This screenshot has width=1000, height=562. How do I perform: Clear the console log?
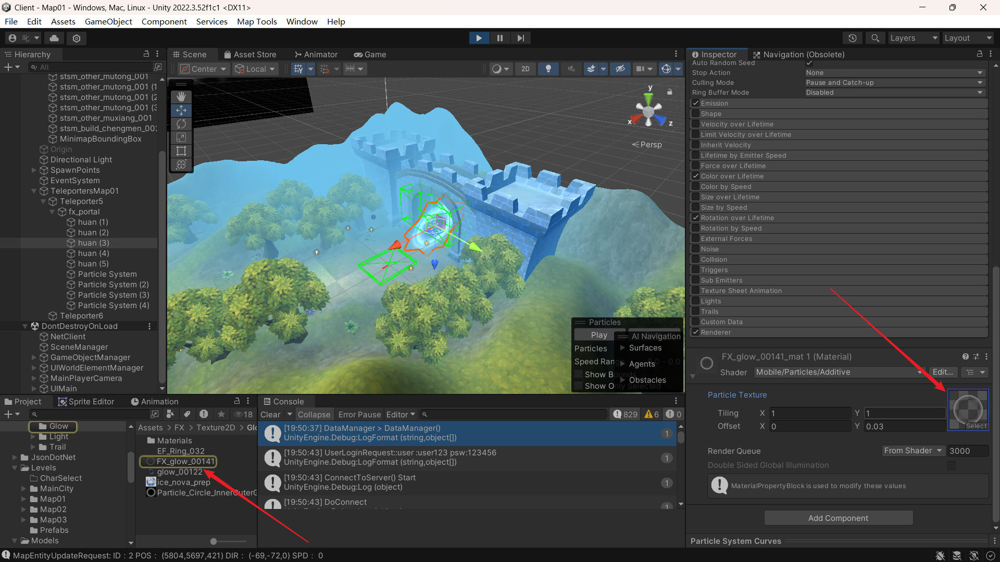coord(270,414)
